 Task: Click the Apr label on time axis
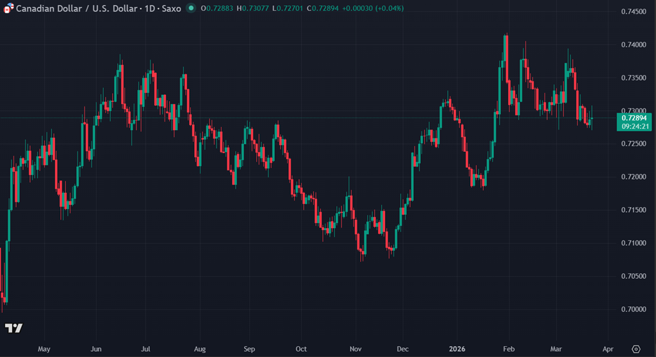(x=607, y=349)
